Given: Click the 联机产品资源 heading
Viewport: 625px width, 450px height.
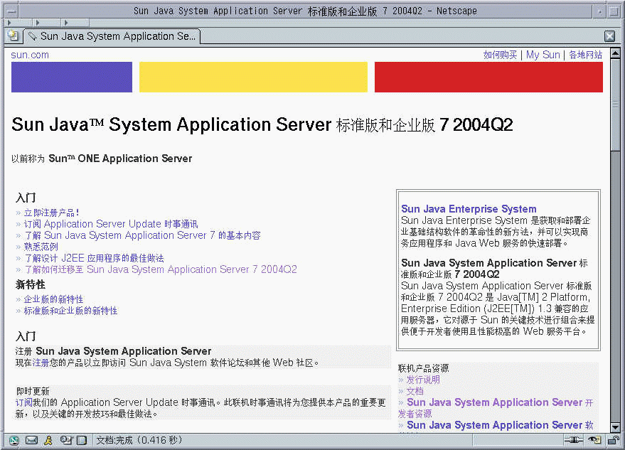Looking at the screenshot, I should pyautogui.click(x=423, y=368).
